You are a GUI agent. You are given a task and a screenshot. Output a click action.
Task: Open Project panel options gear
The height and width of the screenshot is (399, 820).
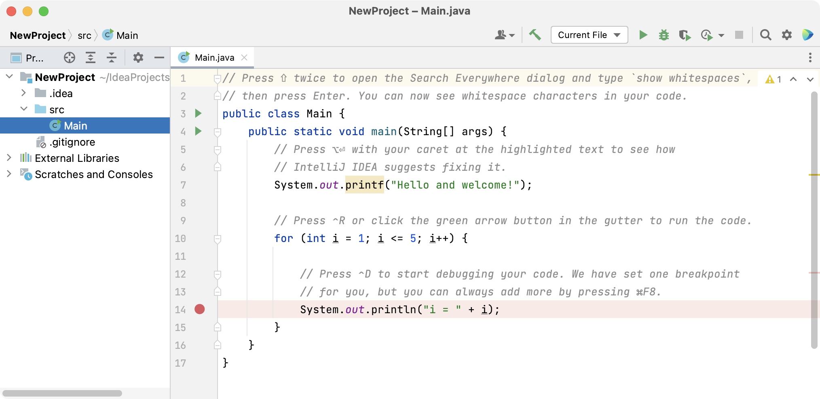click(x=138, y=58)
